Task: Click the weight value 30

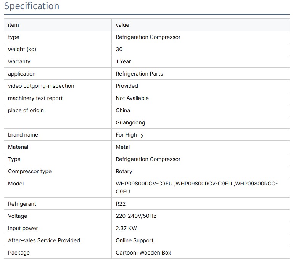Action: click(119, 49)
